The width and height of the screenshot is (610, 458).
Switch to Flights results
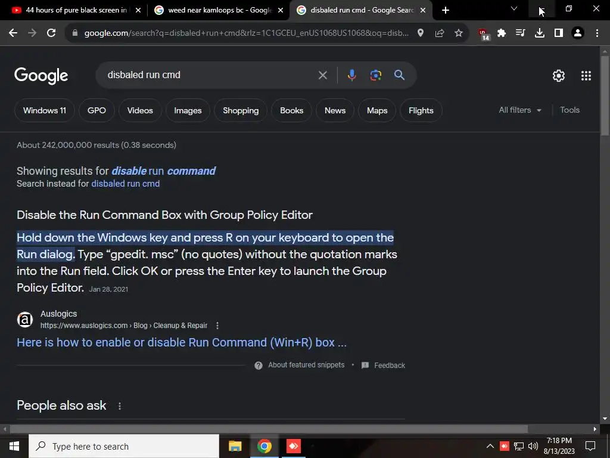(421, 110)
